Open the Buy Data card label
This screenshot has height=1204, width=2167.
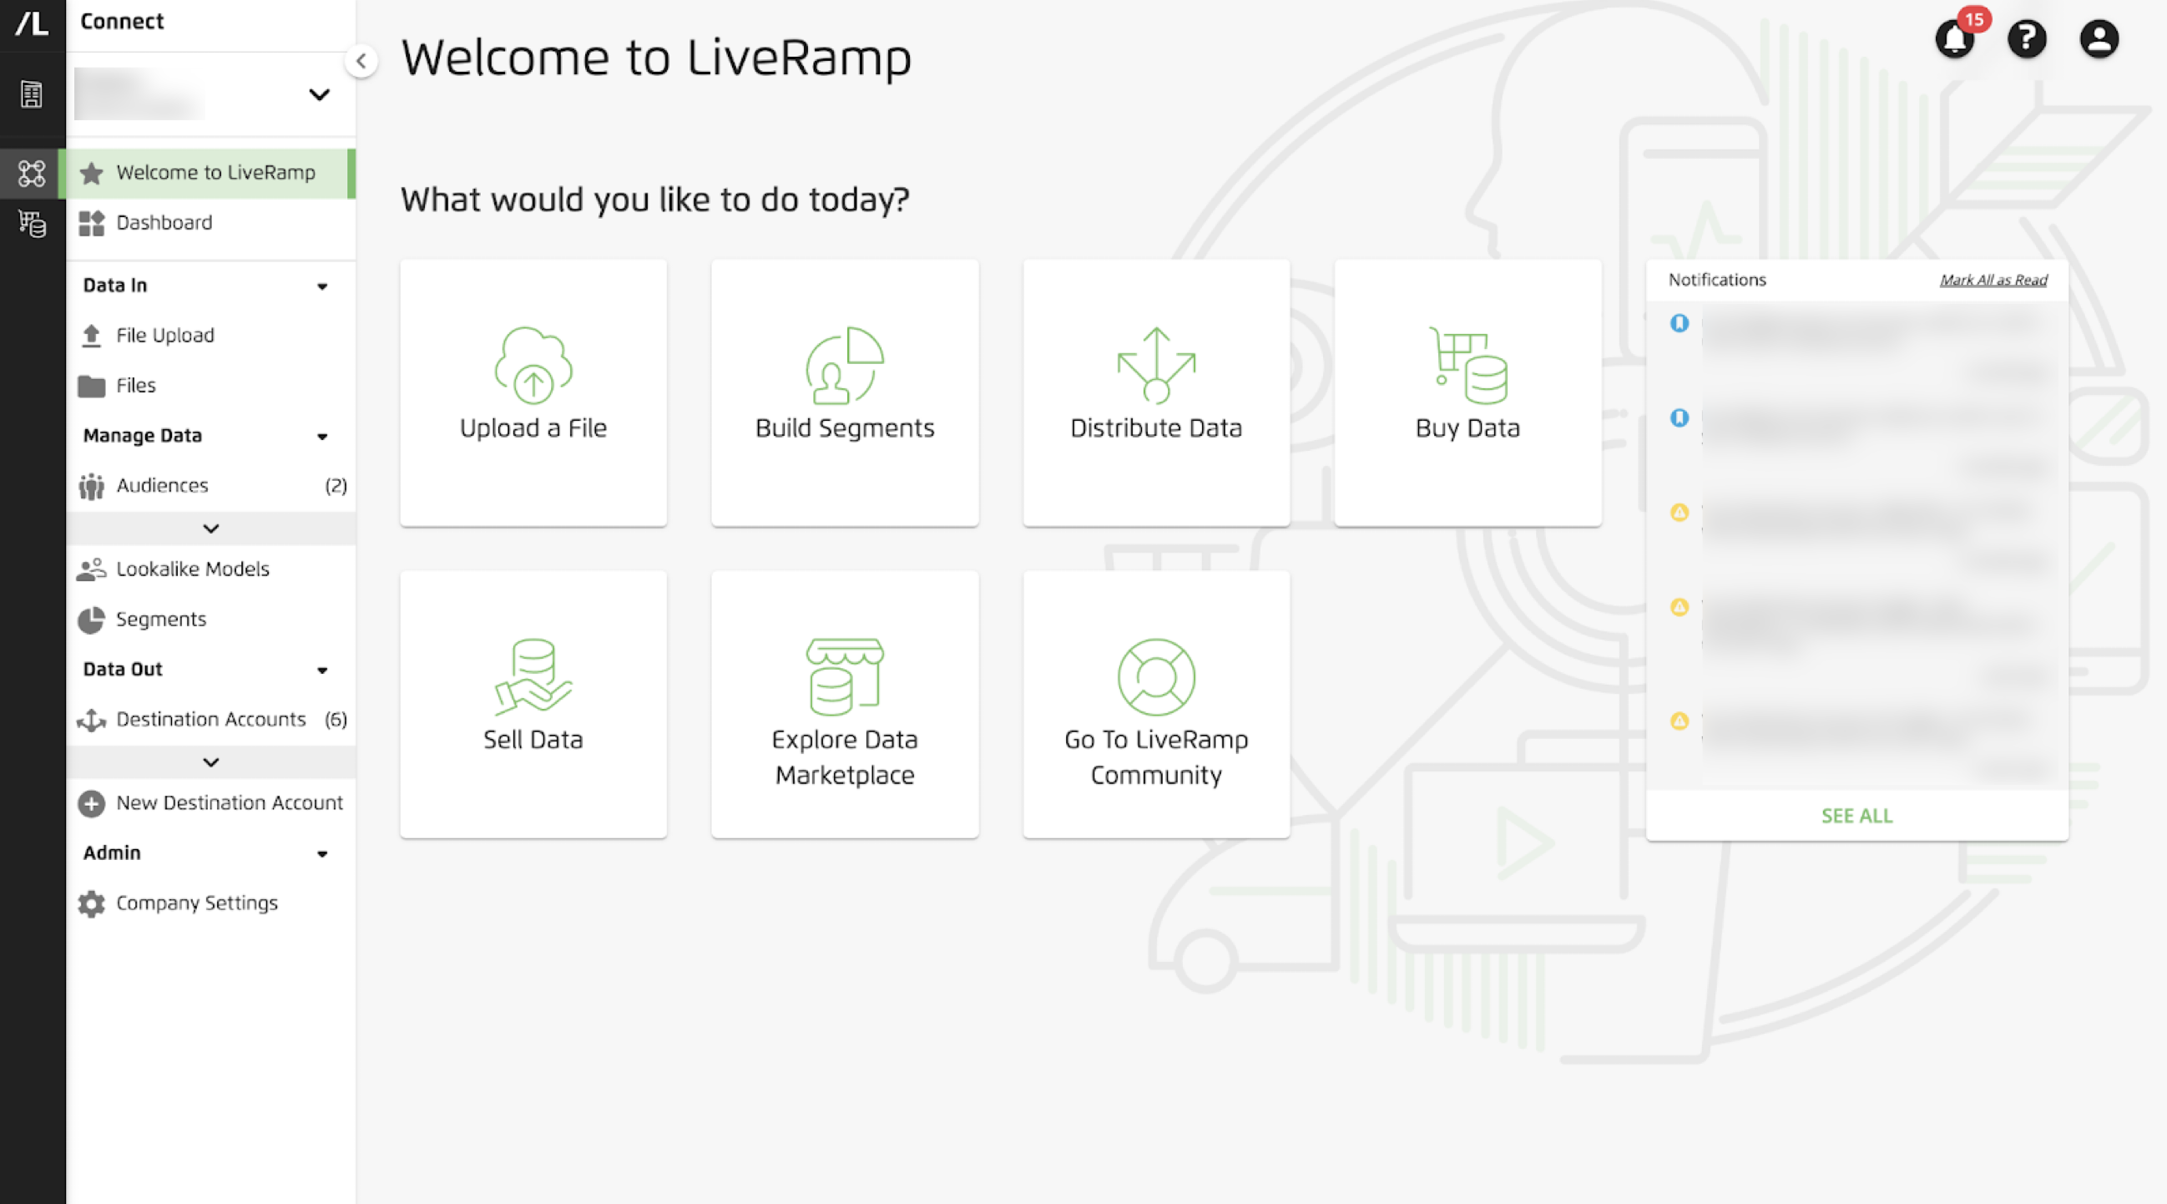click(x=1467, y=428)
